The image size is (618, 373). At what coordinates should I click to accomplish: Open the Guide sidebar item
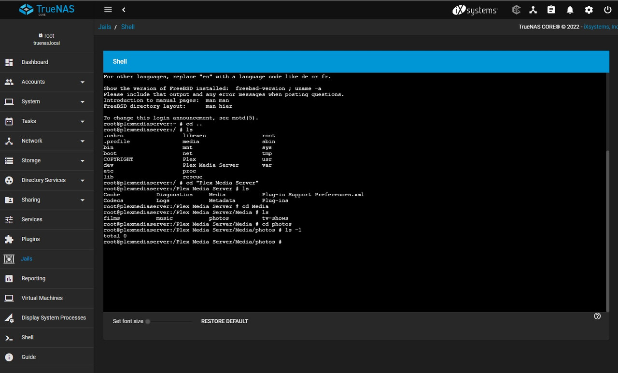[x=47, y=357]
